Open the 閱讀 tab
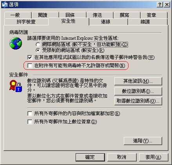 click(45, 15)
